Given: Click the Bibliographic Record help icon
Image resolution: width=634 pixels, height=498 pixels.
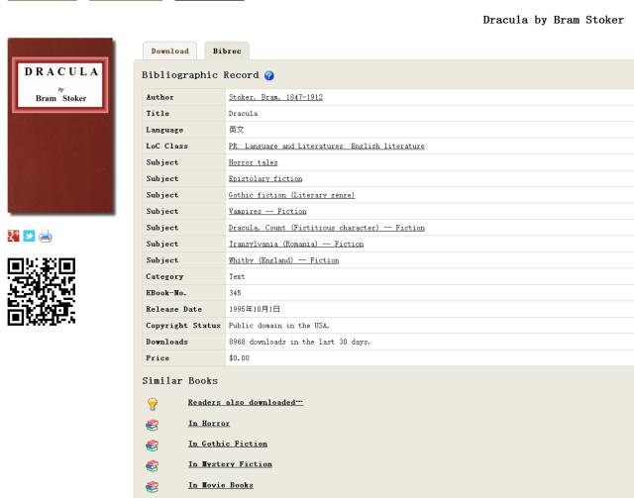Looking at the screenshot, I should point(269,75).
